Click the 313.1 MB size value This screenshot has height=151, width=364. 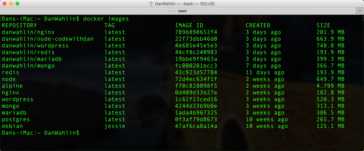point(331,106)
